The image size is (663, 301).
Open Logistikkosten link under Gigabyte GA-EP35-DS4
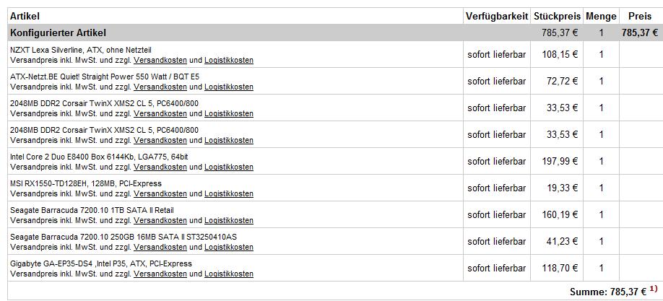coord(229,274)
